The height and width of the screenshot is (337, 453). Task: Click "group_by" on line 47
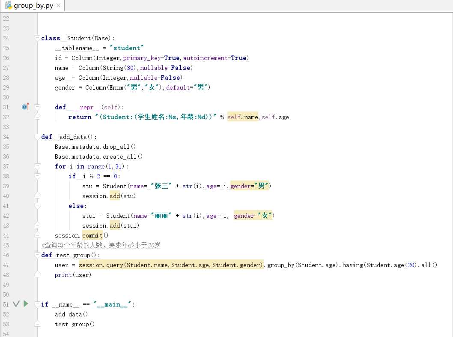[281, 265]
